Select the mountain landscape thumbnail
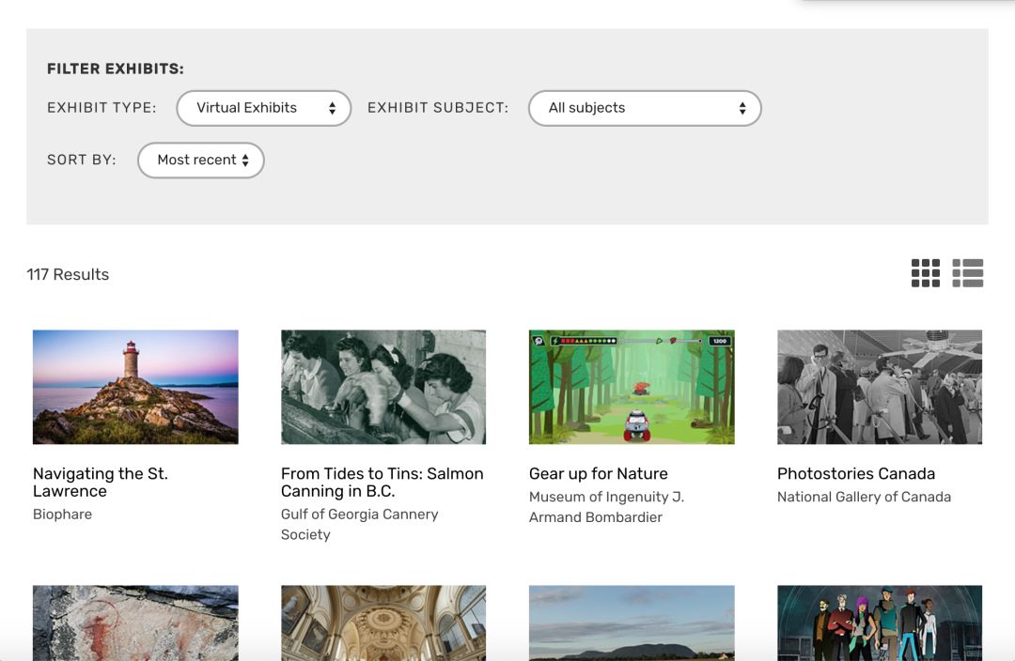Screen dimensions: 1015x661 tap(632, 623)
